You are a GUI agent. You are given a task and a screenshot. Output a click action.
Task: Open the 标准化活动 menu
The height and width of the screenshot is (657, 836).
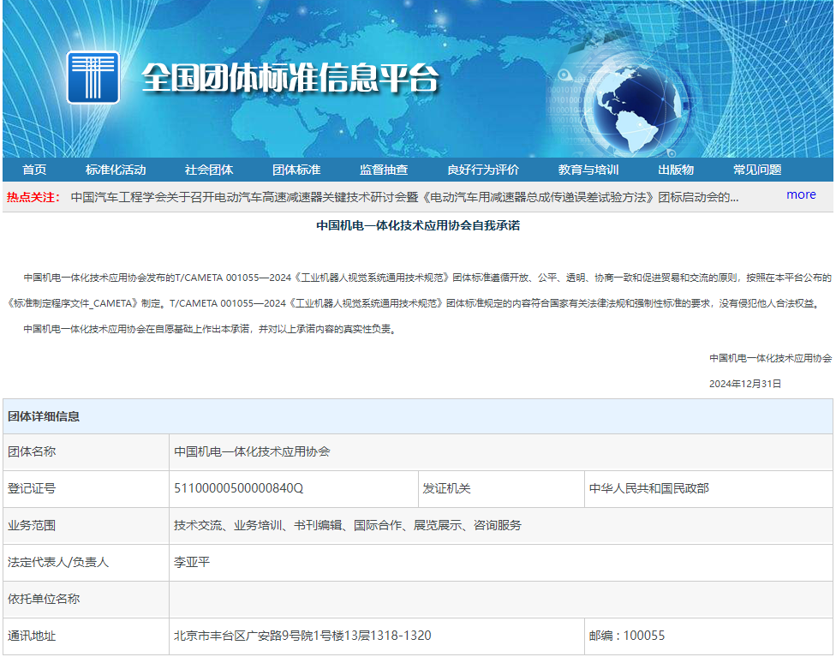(116, 170)
